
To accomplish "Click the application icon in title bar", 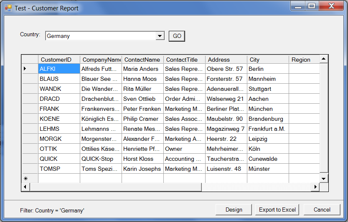I will (x=8, y=8).
